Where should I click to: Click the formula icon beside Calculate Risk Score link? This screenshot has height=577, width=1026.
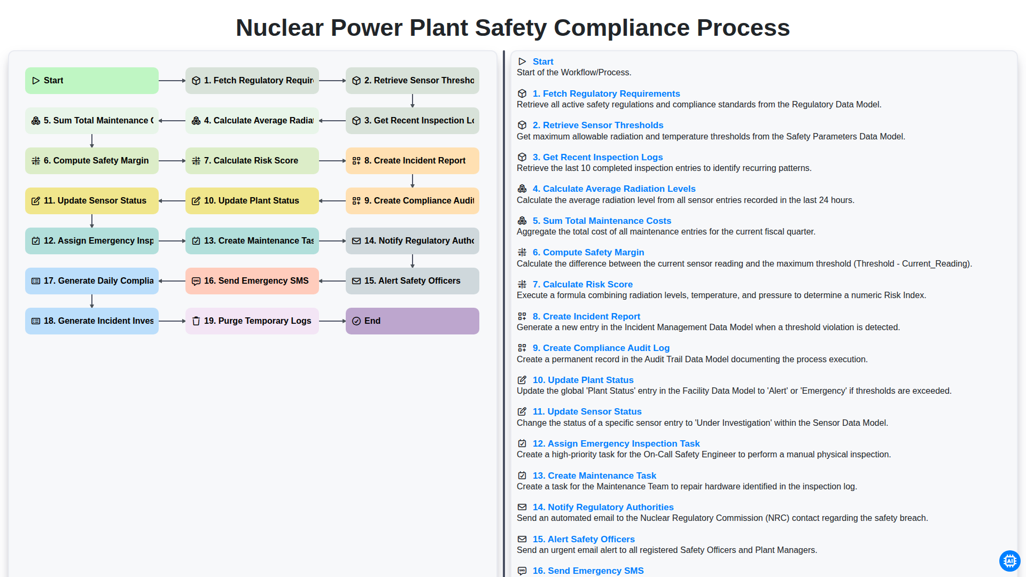pos(522,284)
